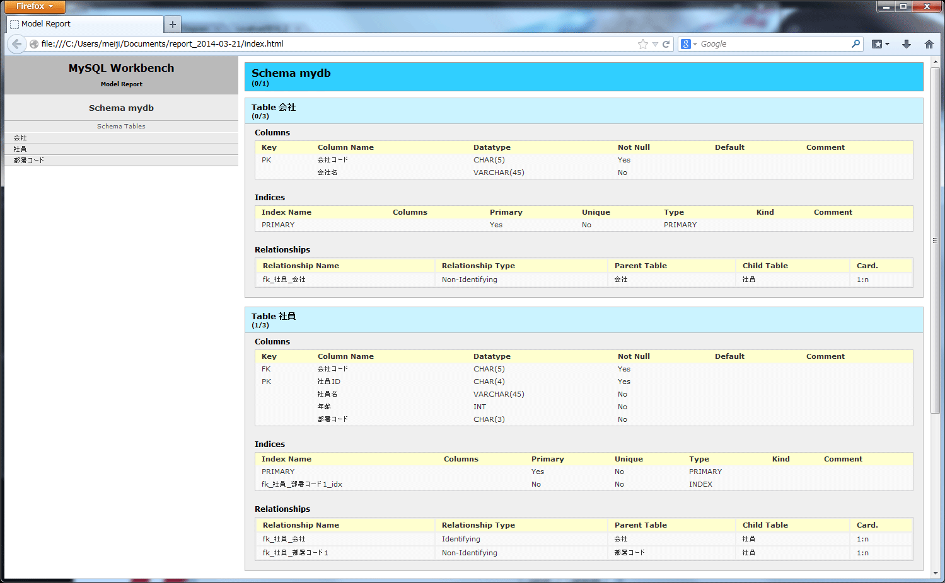
Task: Click the PRIMARY index name in 会社 table
Action: pos(278,225)
